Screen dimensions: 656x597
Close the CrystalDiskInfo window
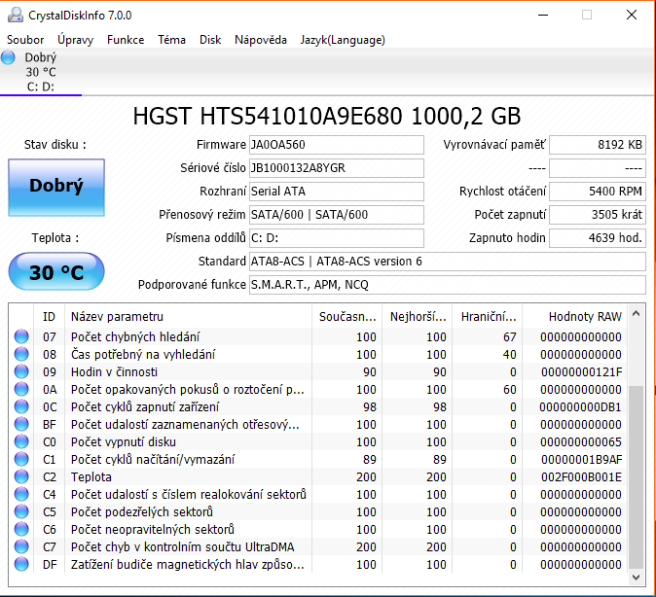632,15
